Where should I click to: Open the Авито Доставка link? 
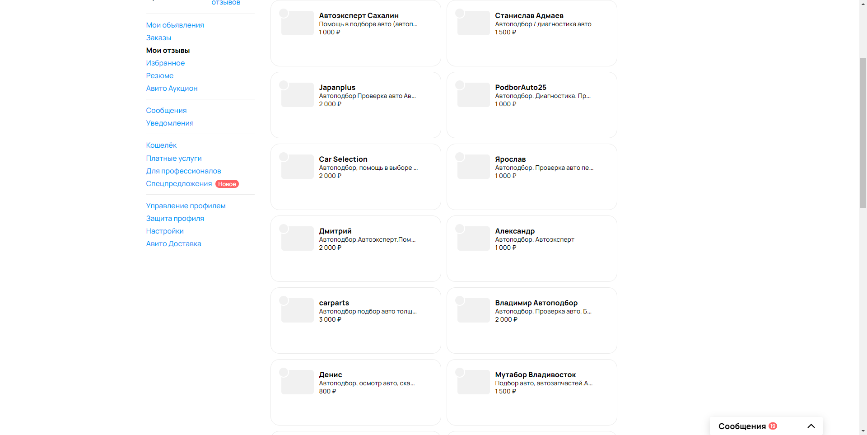click(x=173, y=244)
